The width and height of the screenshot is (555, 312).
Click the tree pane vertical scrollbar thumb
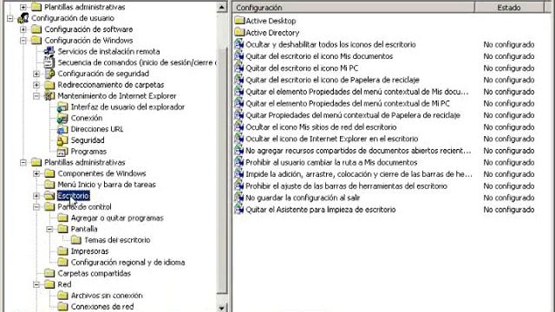pos(222,170)
